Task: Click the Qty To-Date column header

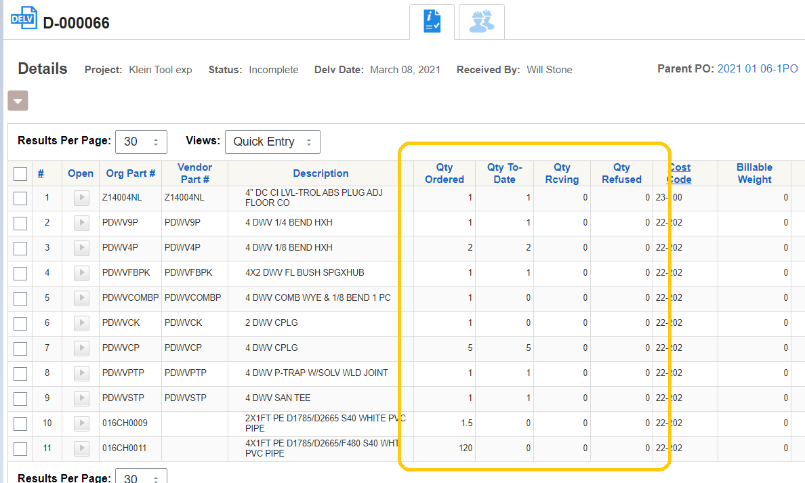Action: [x=504, y=173]
